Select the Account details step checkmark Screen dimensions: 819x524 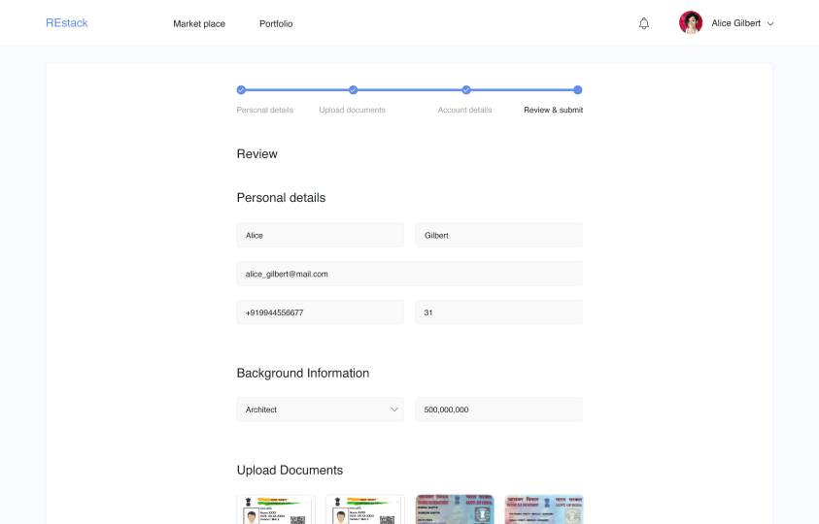(x=466, y=90)
